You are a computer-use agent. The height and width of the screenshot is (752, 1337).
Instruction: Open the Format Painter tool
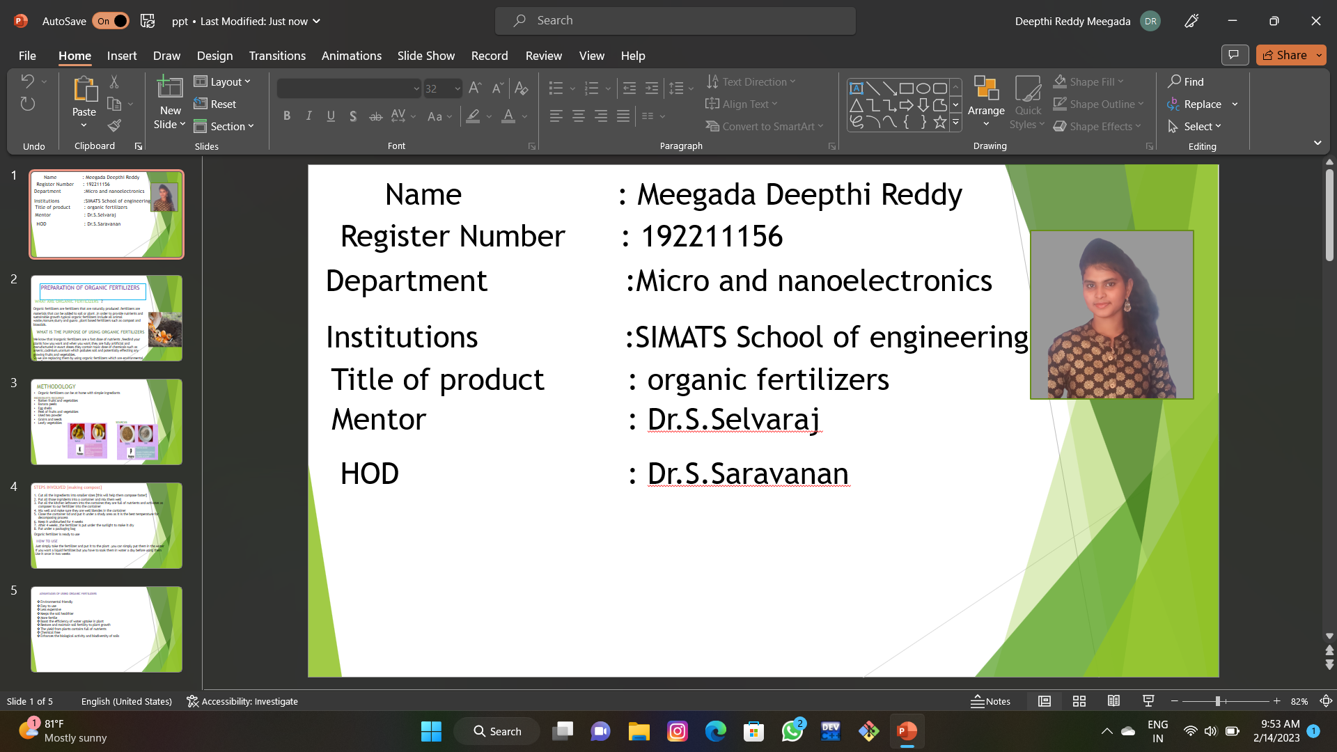pyautogui.click(x=114, y=126)
